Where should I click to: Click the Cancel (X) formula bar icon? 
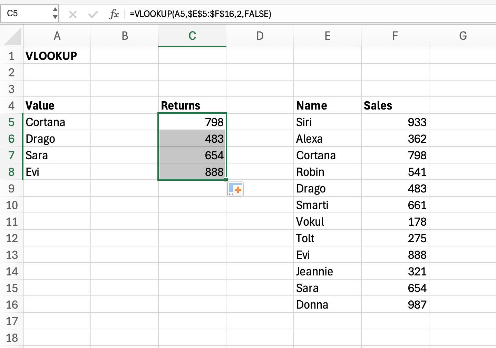click(72, 14)
